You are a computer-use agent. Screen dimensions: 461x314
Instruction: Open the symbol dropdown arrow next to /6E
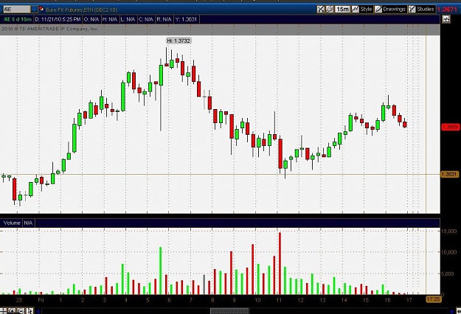pyautogui.click(x=35, y=10)
